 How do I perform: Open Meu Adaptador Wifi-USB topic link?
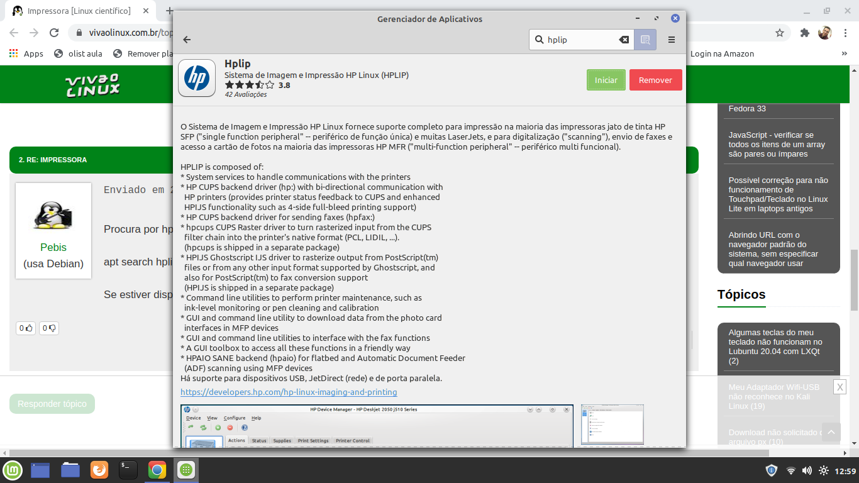click(x=774, y=396)
